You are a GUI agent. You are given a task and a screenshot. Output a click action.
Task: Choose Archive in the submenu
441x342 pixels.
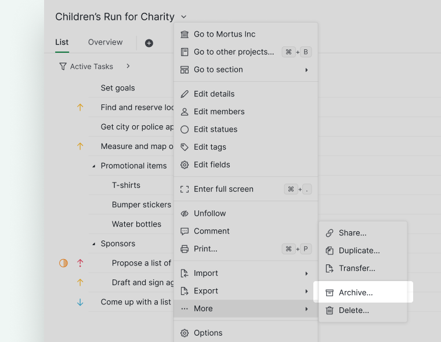click(x=363, y=293)
